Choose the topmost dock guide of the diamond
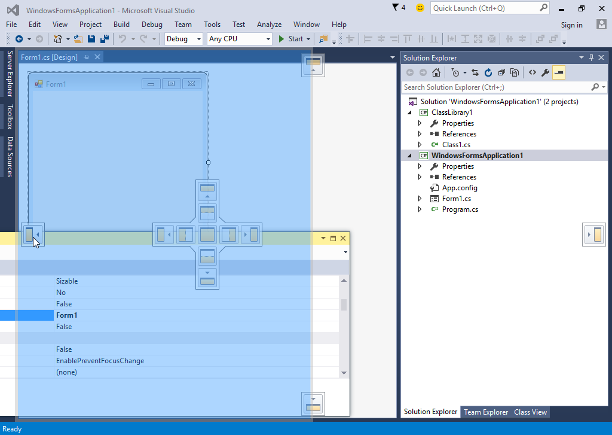Viewport: 612px width, 435px height. coord(207,191)
